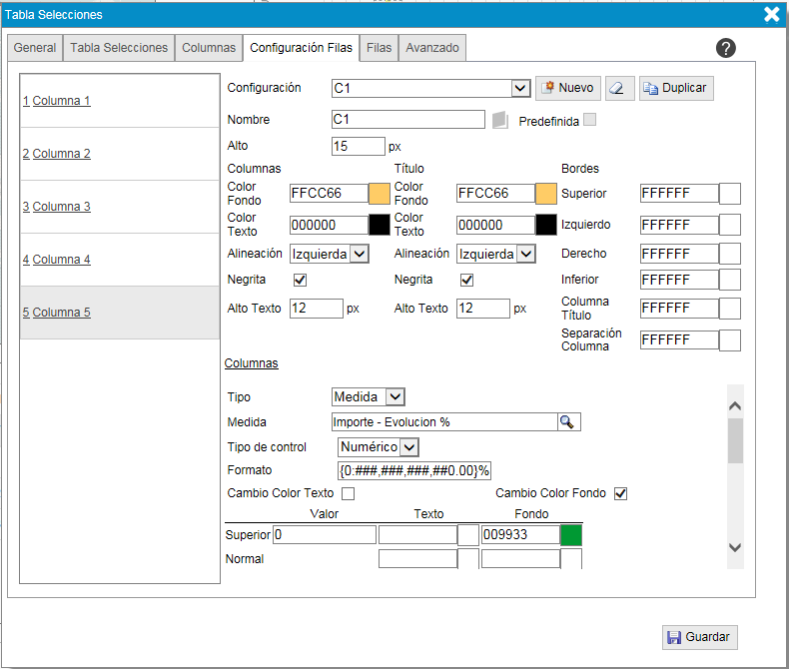Save changes with the Guardar button

coord(699,637)
